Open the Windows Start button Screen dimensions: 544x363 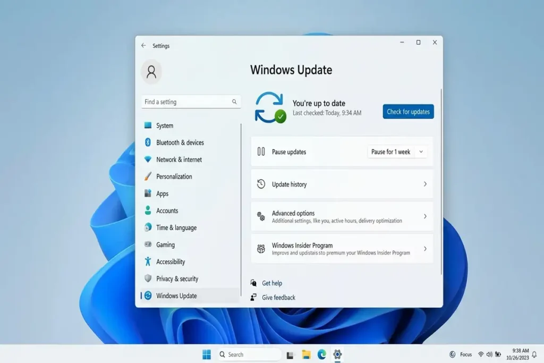[207, 354]
